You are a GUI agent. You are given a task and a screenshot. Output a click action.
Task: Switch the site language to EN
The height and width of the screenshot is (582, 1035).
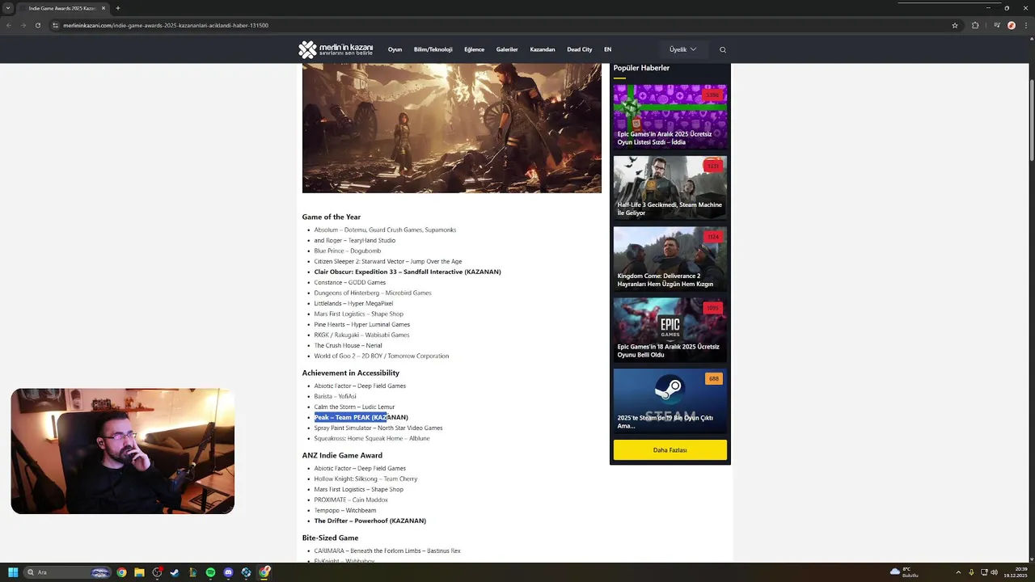[x=608, y=50]
